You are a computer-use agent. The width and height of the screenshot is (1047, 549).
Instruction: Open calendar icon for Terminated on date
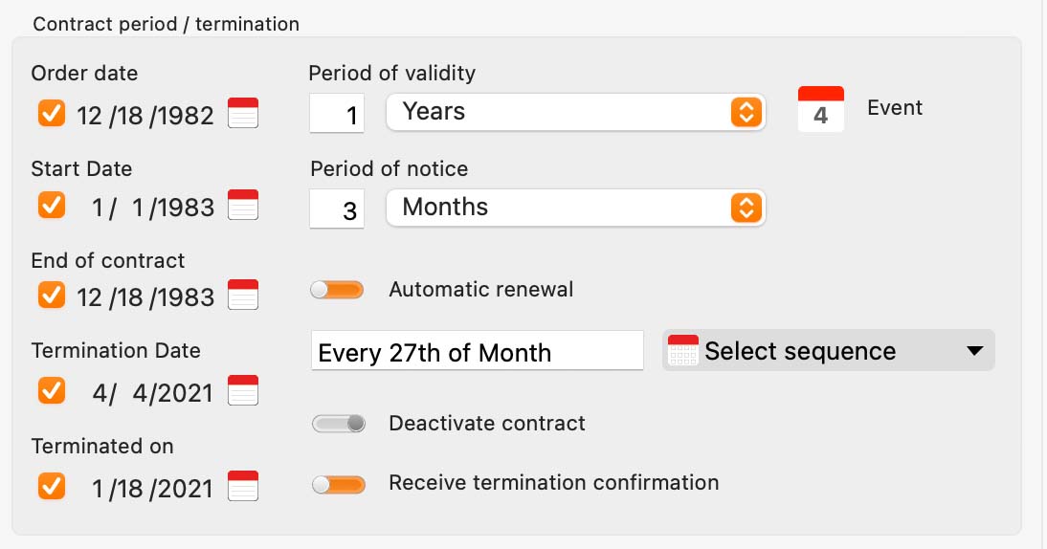pyautogui.click(x=243, y=486)
